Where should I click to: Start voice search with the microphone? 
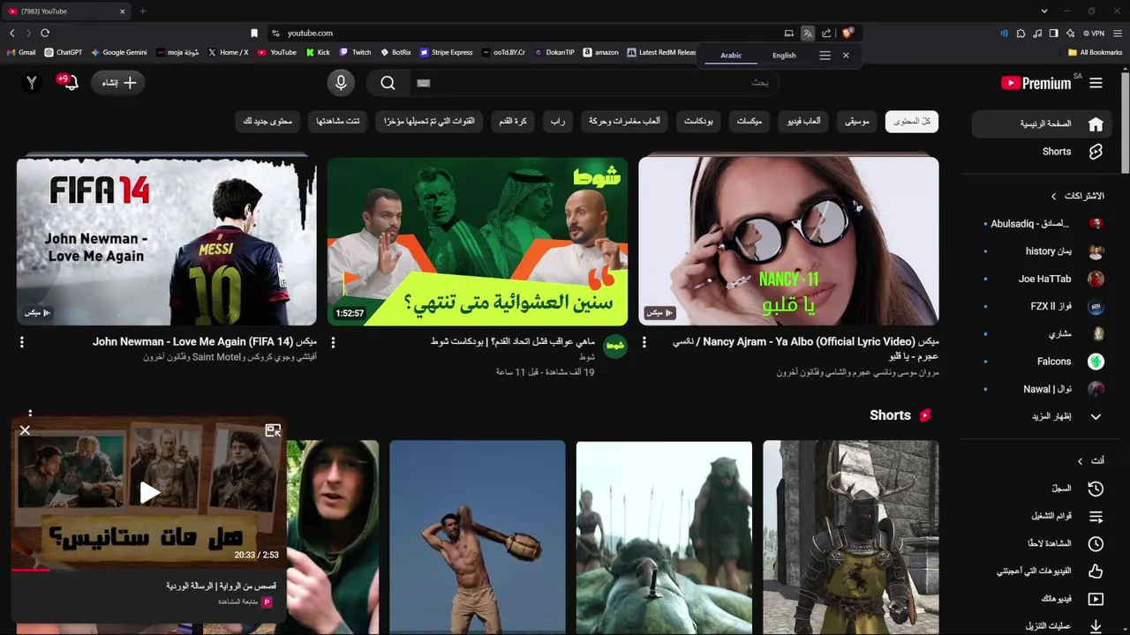(x=341, y=83)
